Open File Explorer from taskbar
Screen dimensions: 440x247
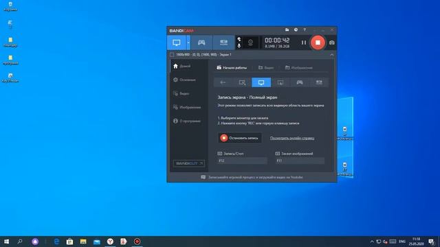click(83, 242)
